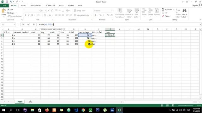This screenshot has width=202, height=113.
Task: Switch to the INSERT tab
Action: [23, 6]
